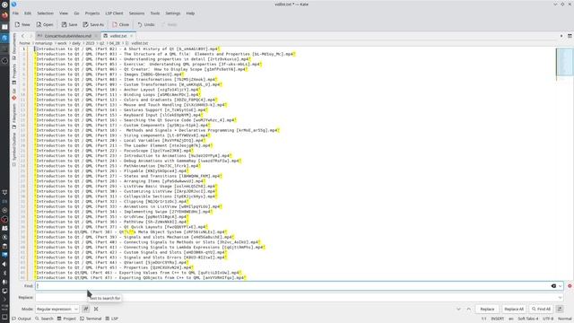Open the Sessions menu
Image resolution: width=574 pixels, height=323 pixels.
136,13
